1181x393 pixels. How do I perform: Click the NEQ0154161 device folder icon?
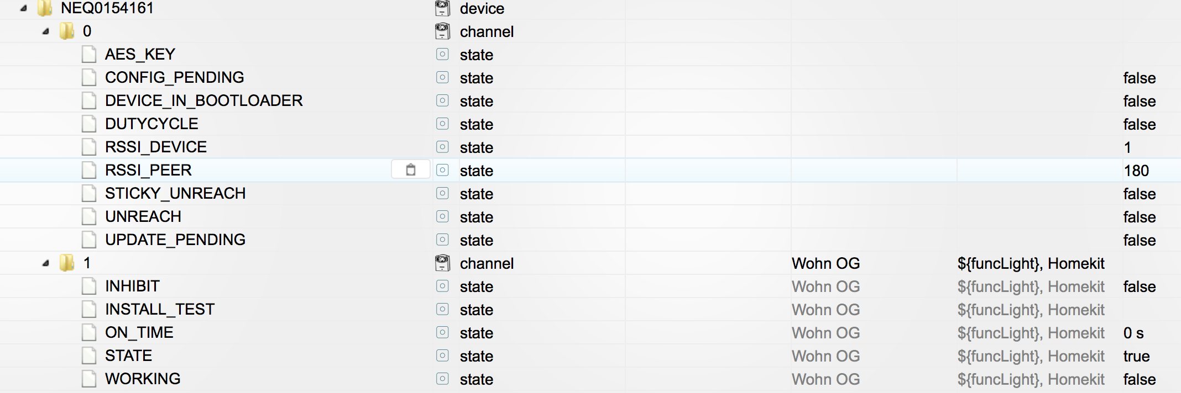tap(45, 8)
